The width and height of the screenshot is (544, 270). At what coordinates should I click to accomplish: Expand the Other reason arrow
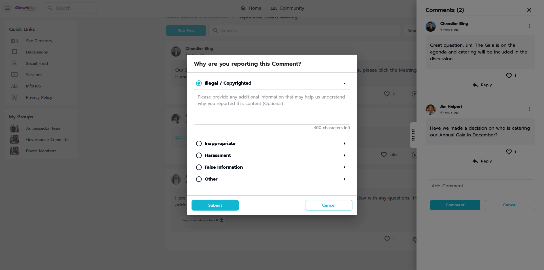(344, 179)
